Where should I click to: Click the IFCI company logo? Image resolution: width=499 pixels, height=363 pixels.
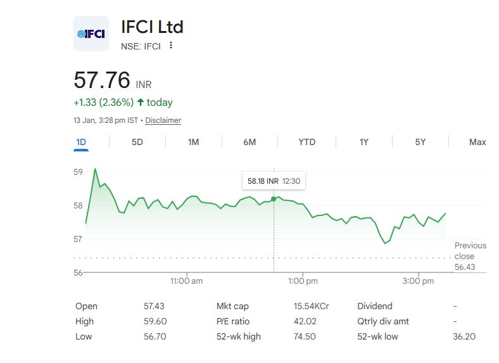click(x=91, y=34)
